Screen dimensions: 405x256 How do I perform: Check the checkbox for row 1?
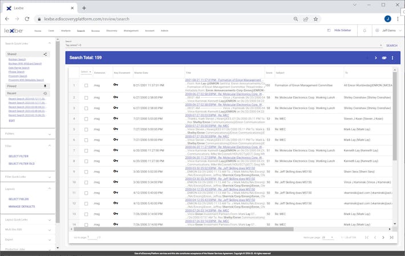[86, 85]
